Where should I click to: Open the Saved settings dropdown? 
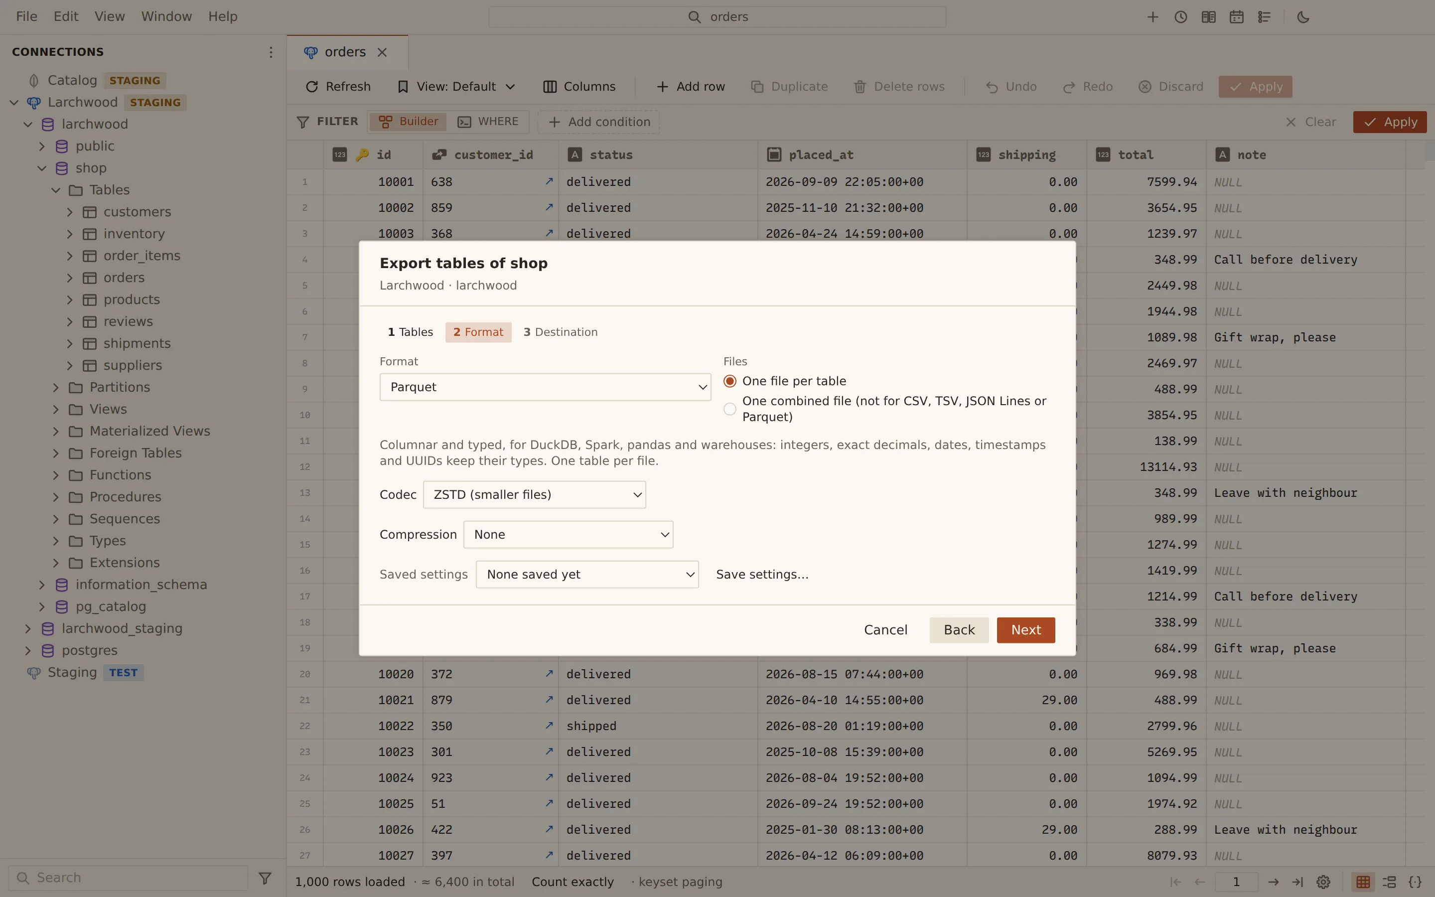pyautogui.click(x=587, y=574)
